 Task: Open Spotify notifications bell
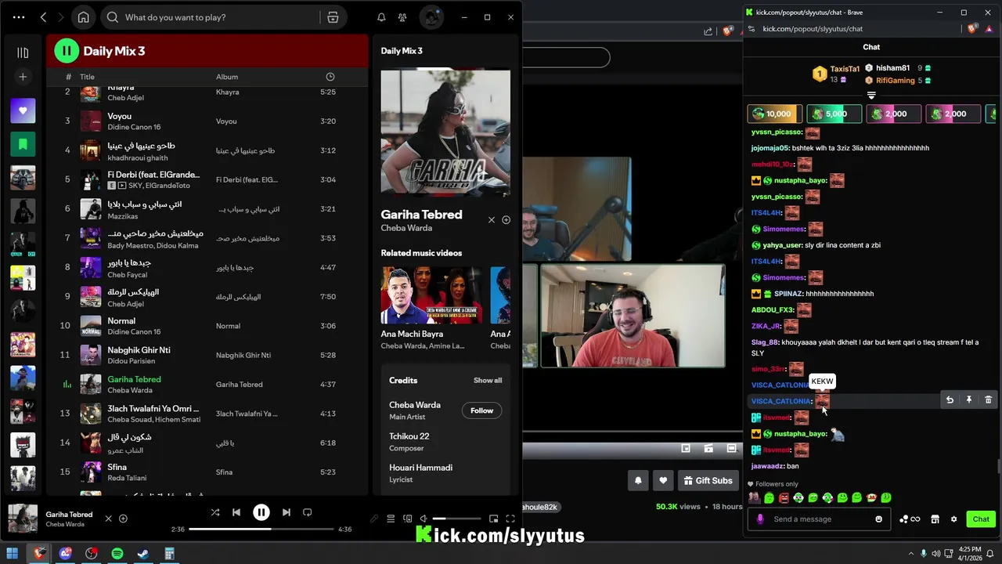point(381,17)
